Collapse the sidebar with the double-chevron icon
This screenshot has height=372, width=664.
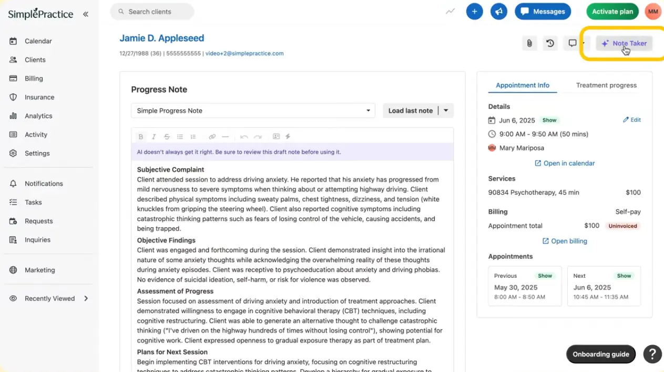(x=86, y=14)
